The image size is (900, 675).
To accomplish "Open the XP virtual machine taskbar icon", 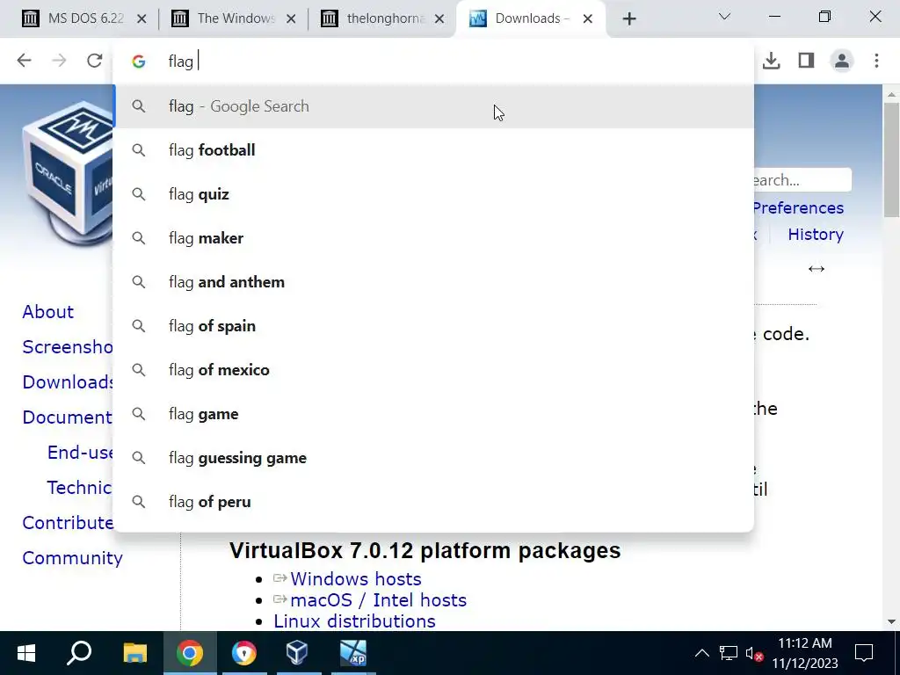I will pyautogui.click(x=353, y=653).
